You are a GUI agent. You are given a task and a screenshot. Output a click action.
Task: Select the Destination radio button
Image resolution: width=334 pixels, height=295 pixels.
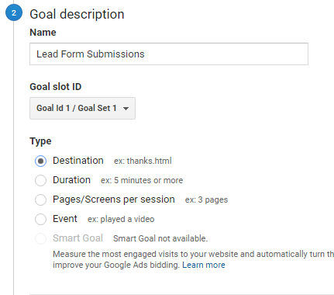pyautogui.click(x=40, y=161)
